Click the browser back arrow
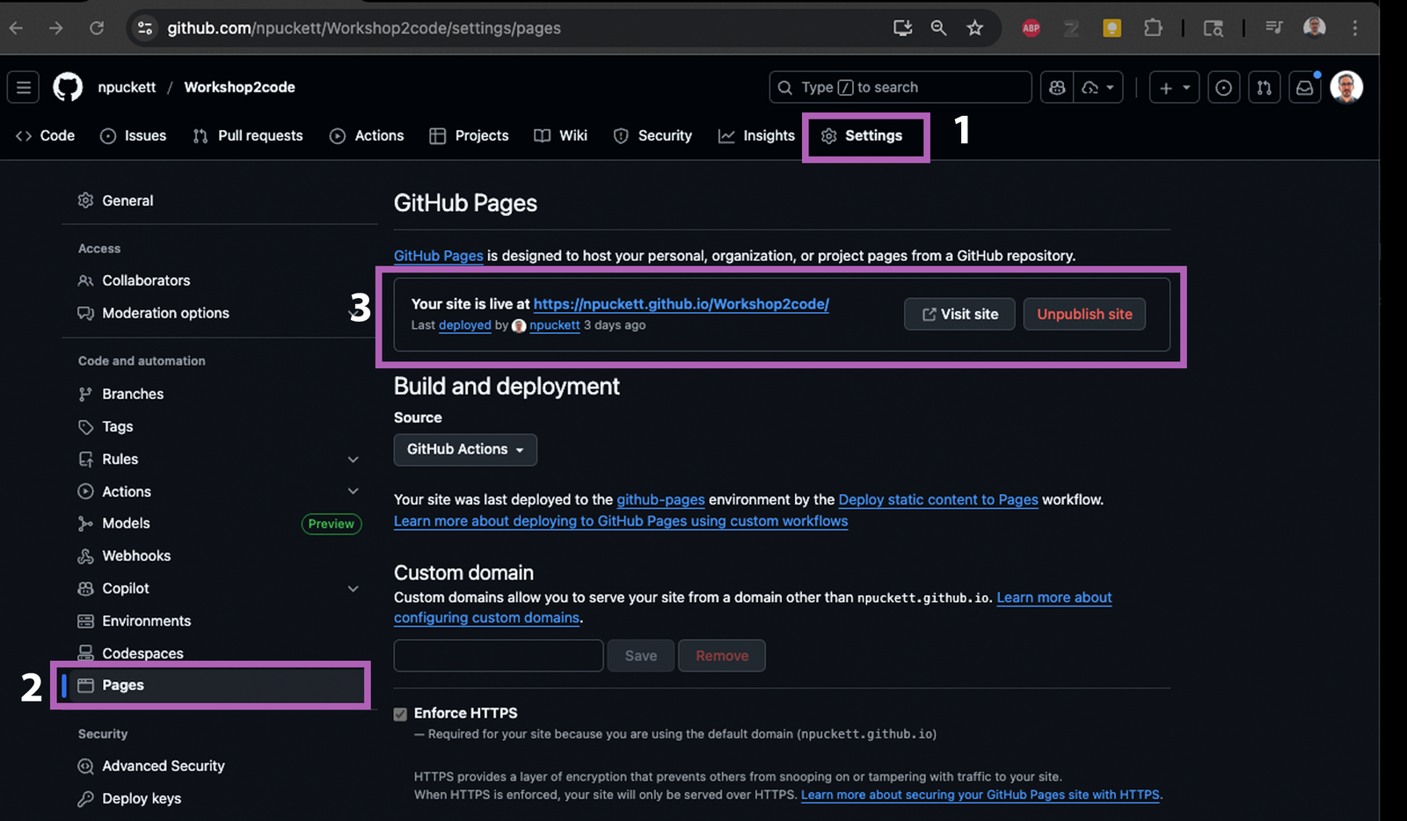This screenshot has width=1407, height=821. (x=16, y=28)
